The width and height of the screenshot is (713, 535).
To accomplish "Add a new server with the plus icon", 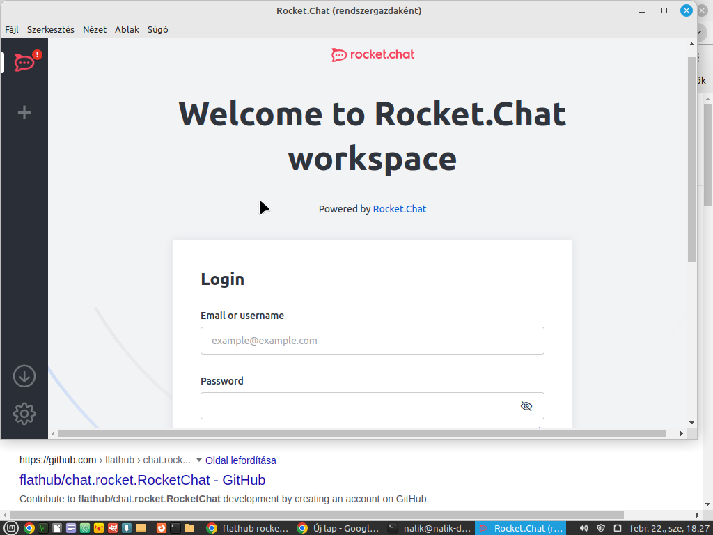I will (x=24, y=112).
